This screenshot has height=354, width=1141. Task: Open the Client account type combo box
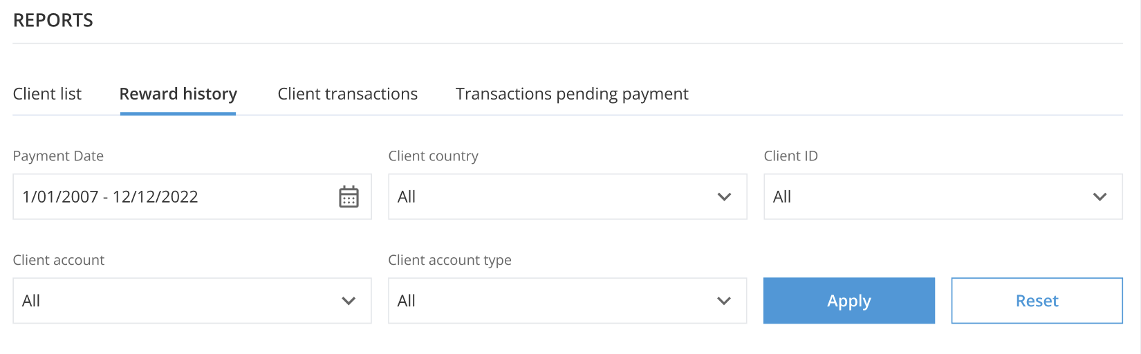pyautogui.click(x=568, y=301)
